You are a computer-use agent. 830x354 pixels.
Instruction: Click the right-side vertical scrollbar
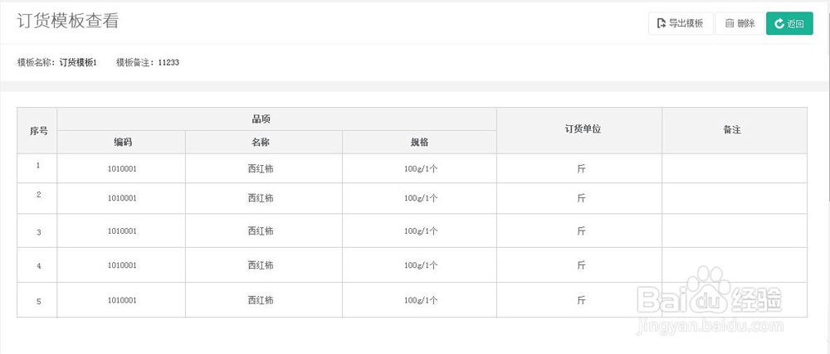828,100
